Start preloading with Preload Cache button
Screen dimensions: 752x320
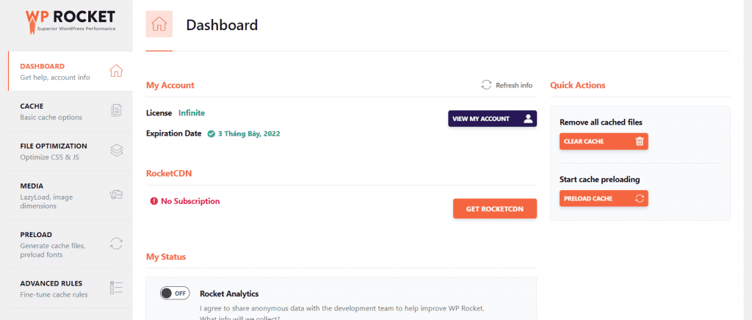tap(603, 198)
